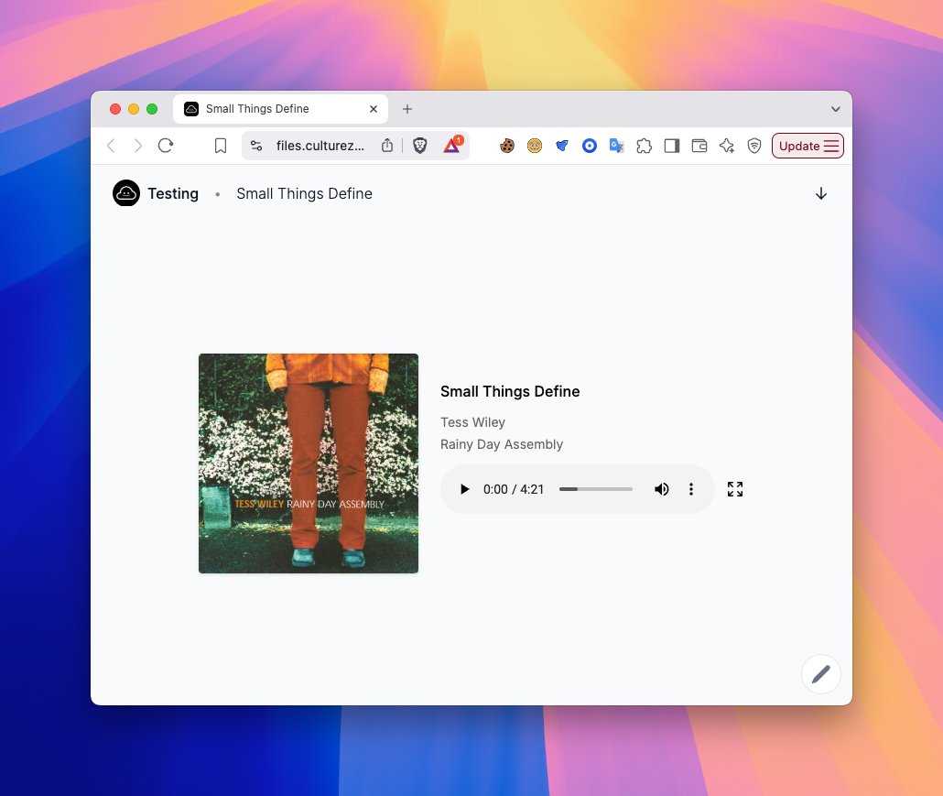
Task: Minimize the browser window
Action: click(134, 109)
